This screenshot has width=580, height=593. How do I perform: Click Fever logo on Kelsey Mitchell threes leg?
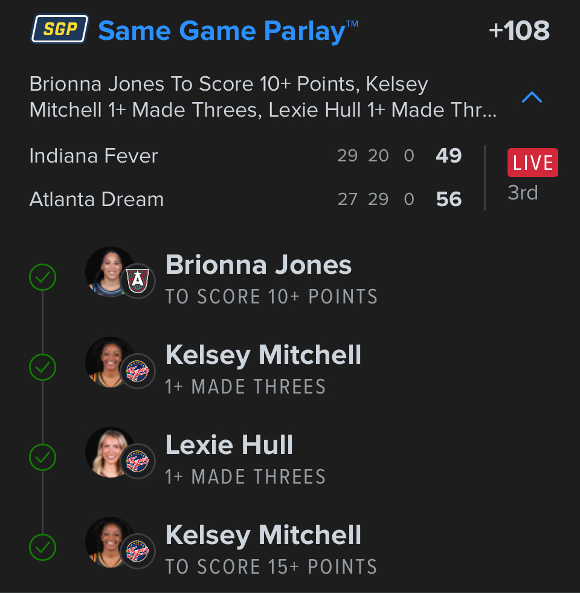click(x=138, y=371)
